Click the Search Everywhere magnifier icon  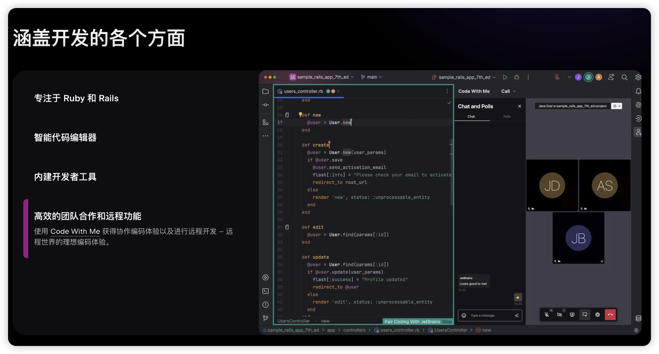coord(624,77)
